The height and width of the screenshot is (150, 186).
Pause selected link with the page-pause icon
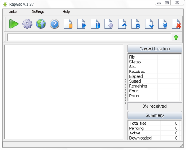95,24
